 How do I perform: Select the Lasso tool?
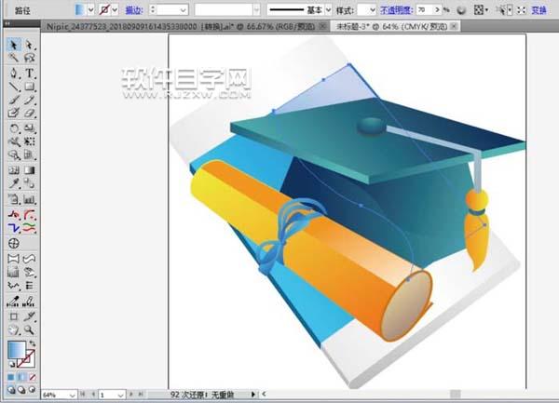(x=30, y=58)
